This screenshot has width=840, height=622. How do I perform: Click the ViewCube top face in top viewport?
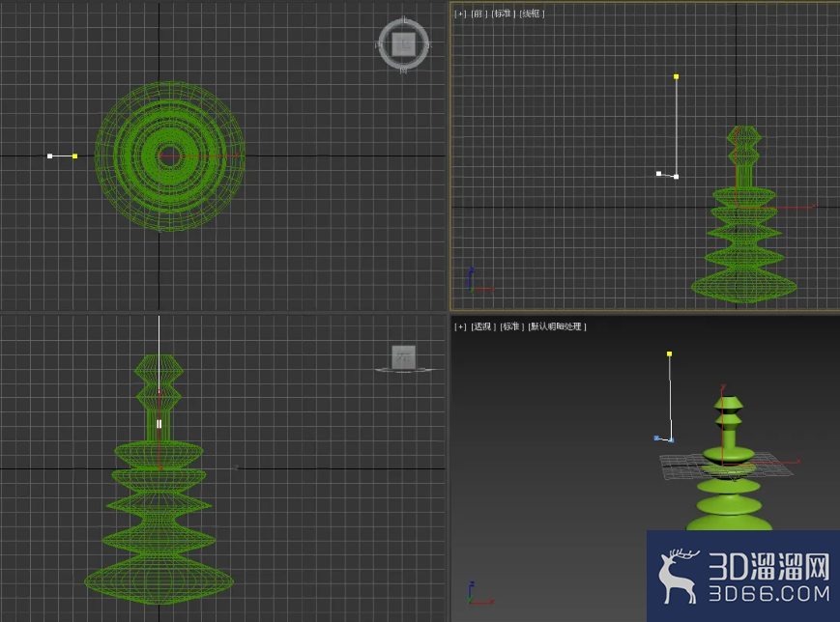click(x=404, y=44)
